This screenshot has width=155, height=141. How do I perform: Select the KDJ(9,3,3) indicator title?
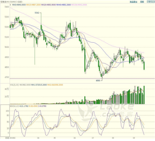coord(14,106)
